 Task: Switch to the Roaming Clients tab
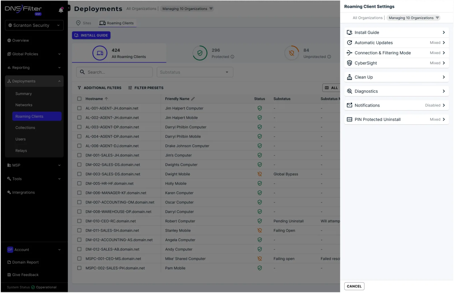117,23
